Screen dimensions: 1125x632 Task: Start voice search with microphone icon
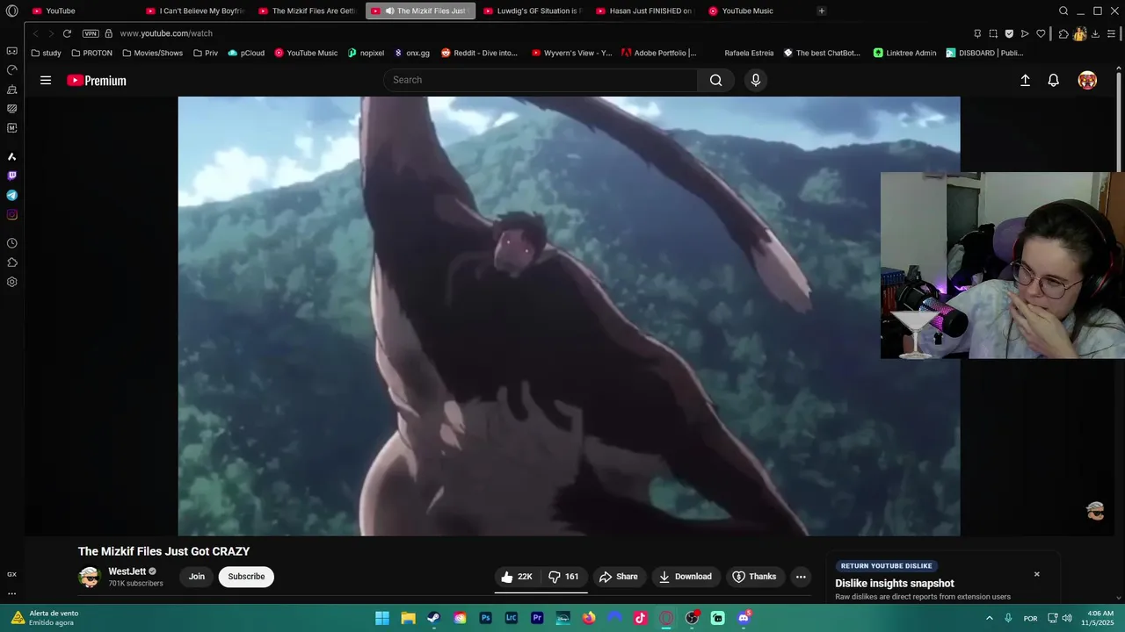tap(755, 80)
